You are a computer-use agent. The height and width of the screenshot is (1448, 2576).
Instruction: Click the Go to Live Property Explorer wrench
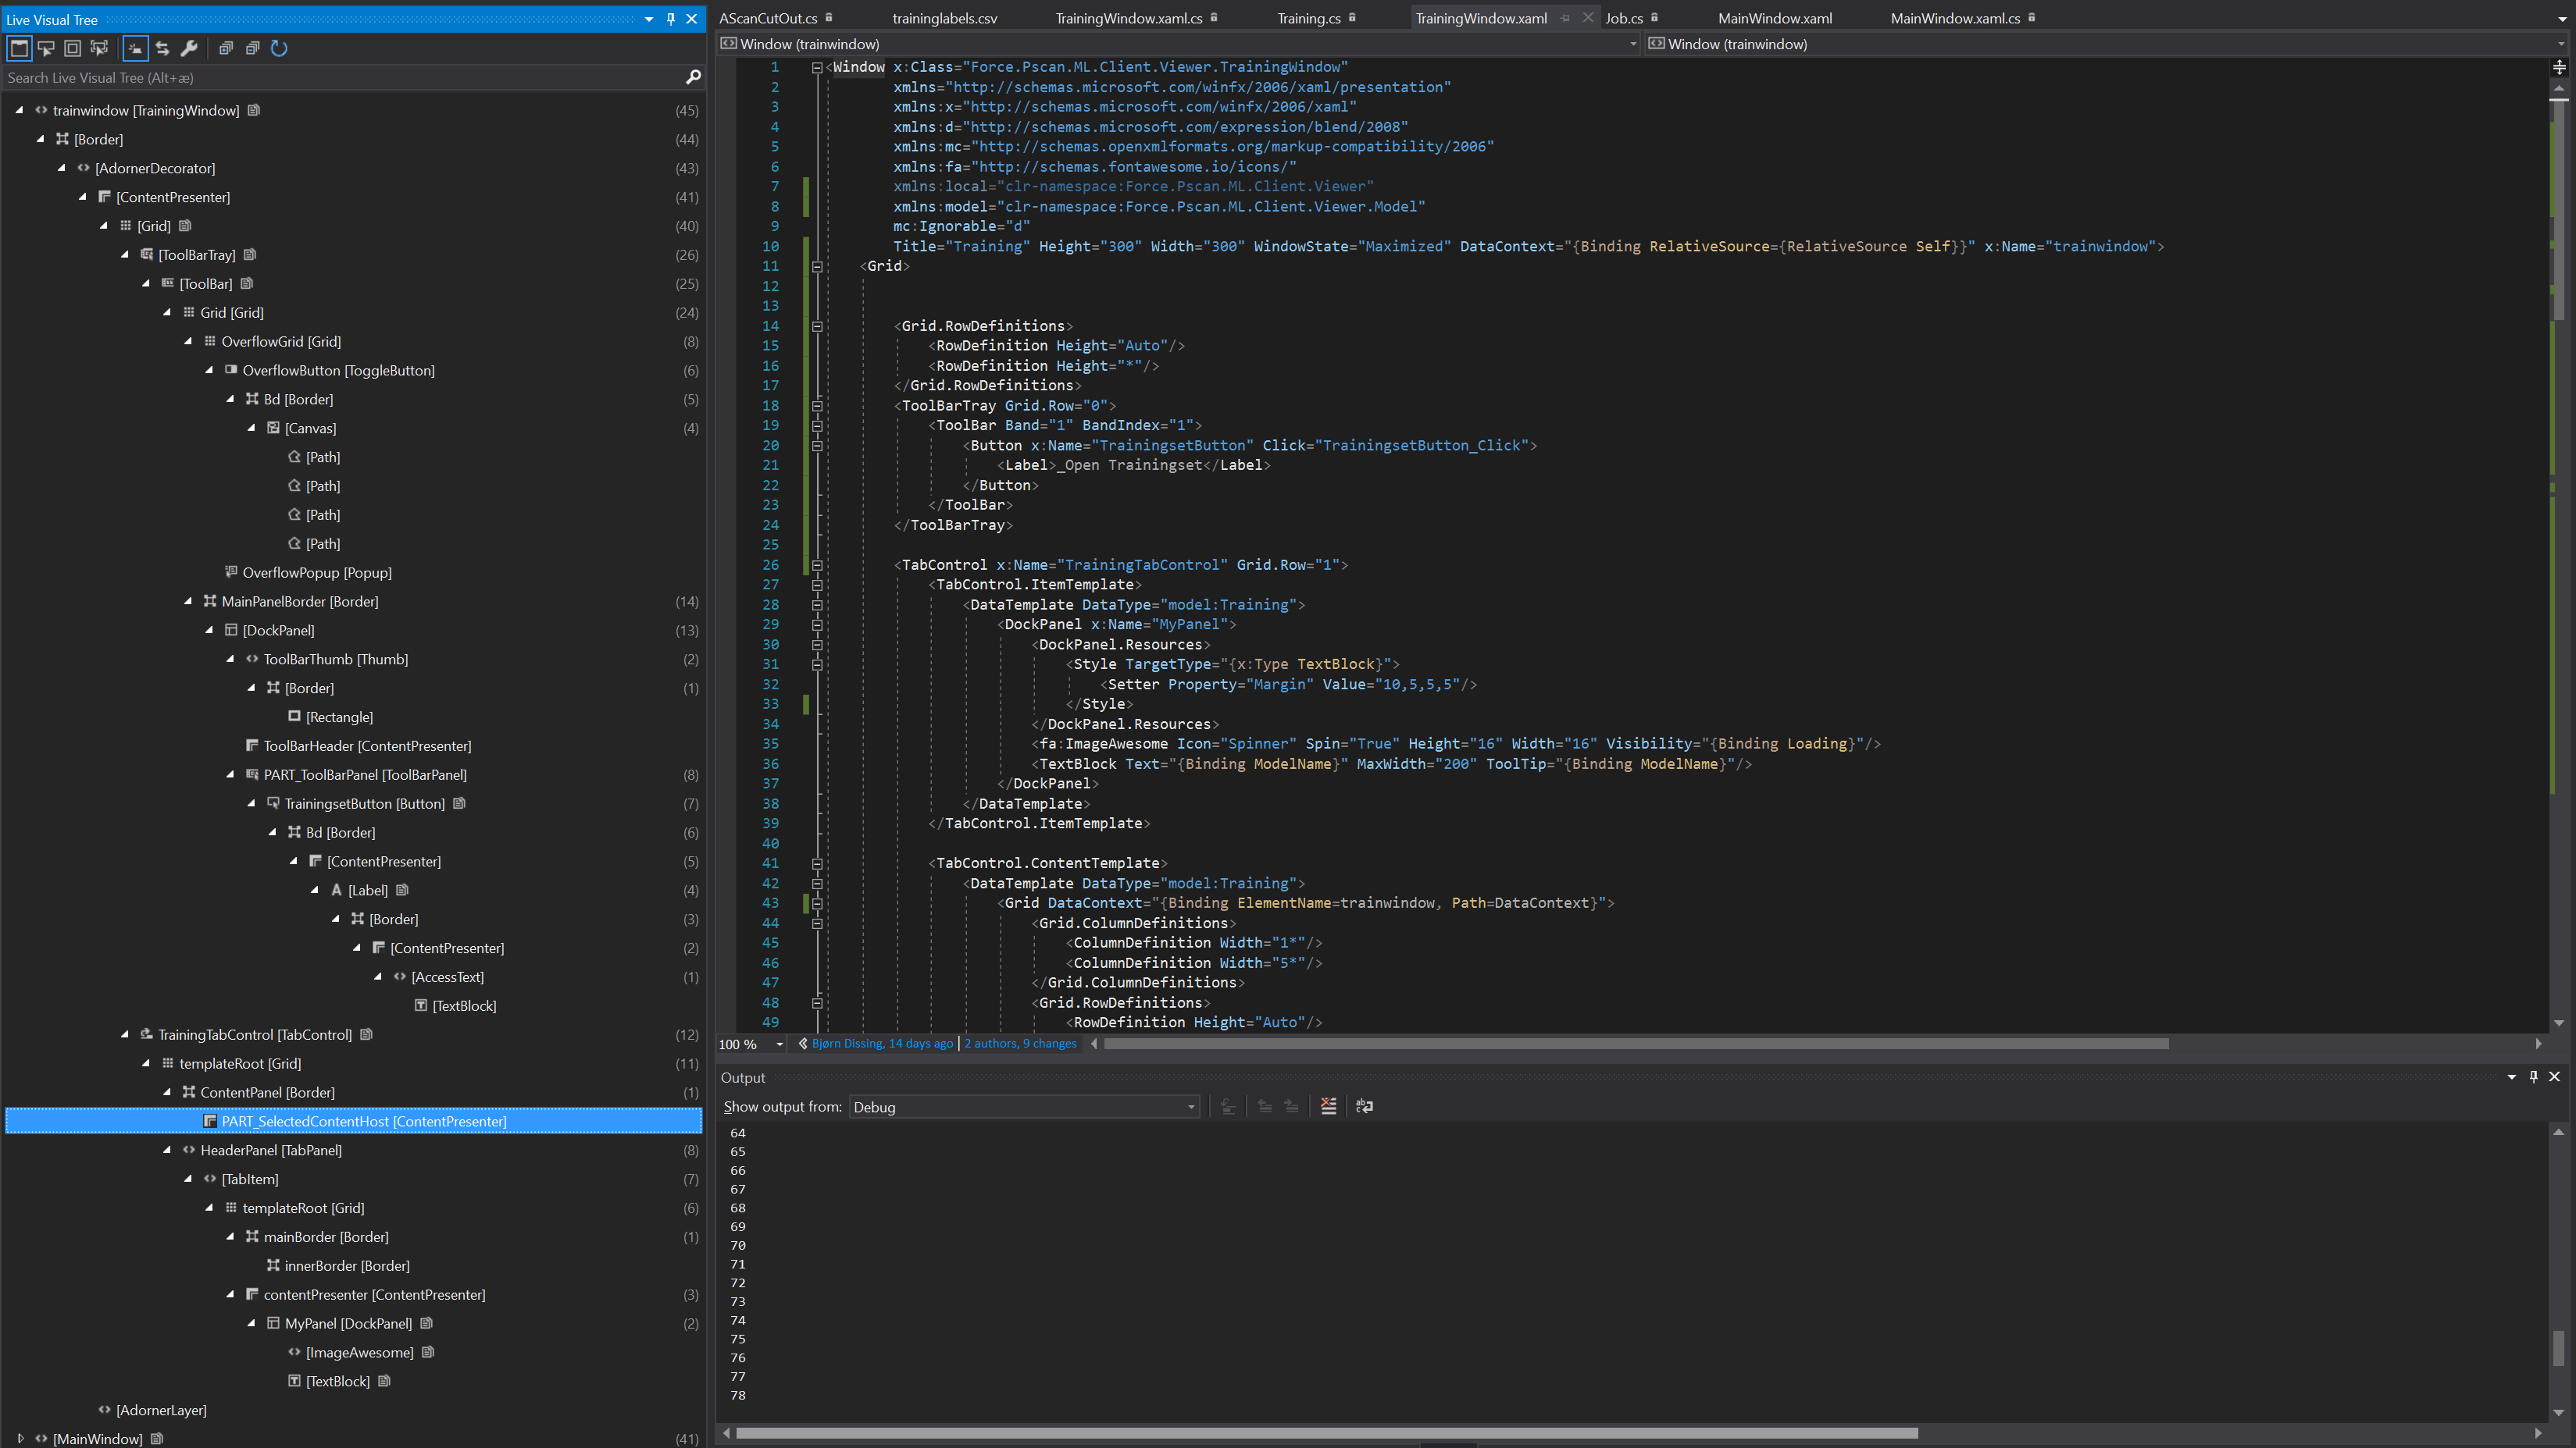point(189,48)
